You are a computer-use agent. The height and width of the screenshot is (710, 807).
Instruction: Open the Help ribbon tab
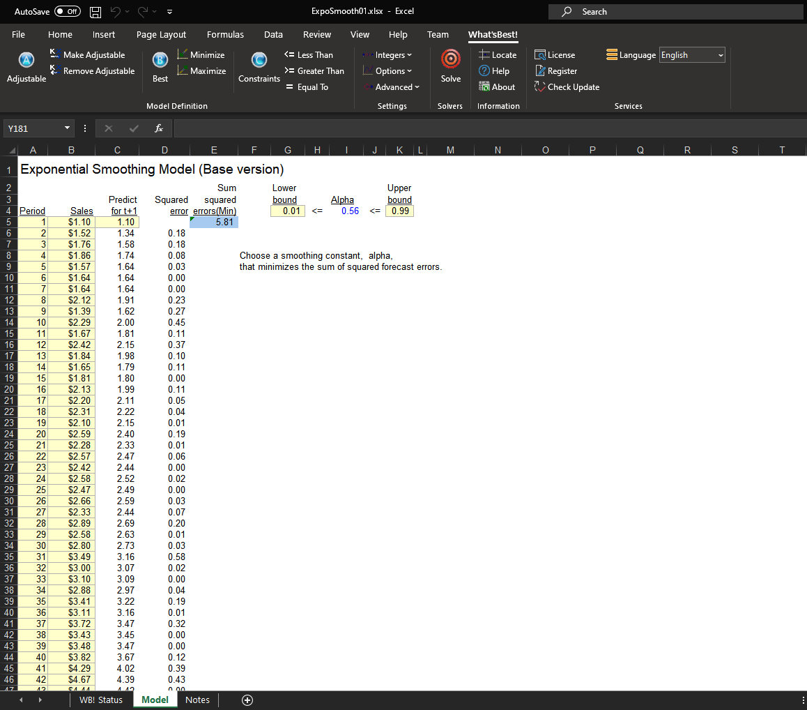pyautogui.click(x=398, y=34)
